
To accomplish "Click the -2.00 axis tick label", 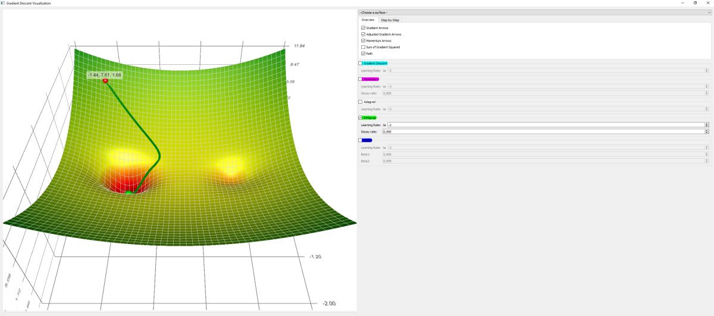I will [328, 303].
